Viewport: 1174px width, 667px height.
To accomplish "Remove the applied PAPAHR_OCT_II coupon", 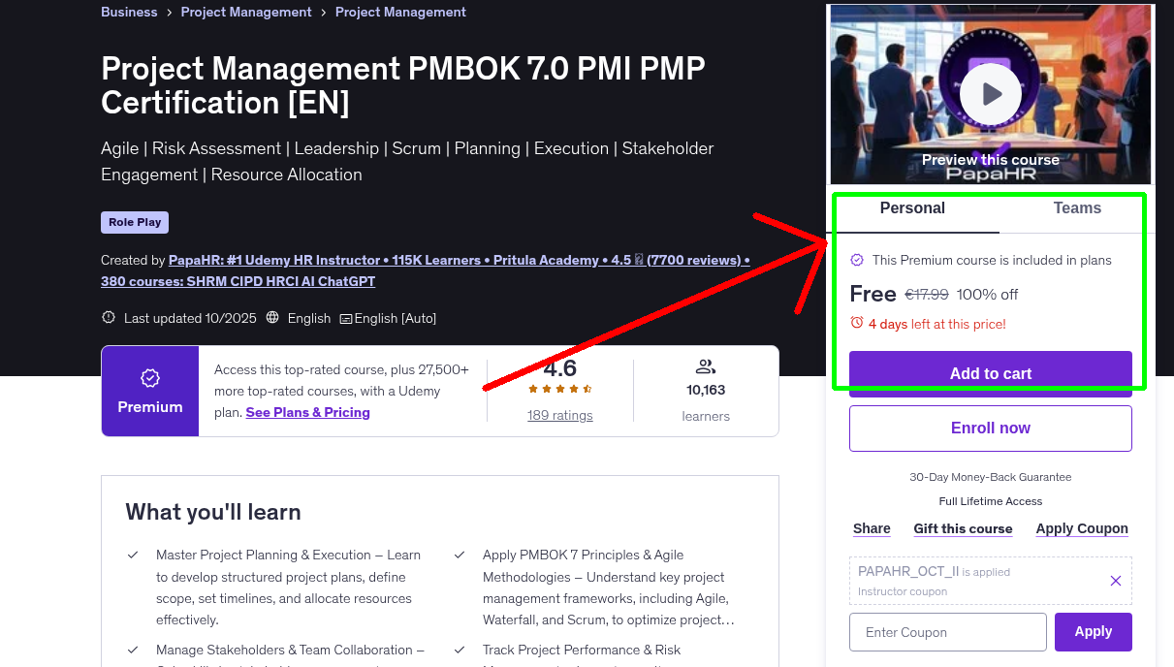I will (1115, 581).
